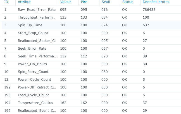Select the Reallocated_Sector_Ct row

point(91,41)
